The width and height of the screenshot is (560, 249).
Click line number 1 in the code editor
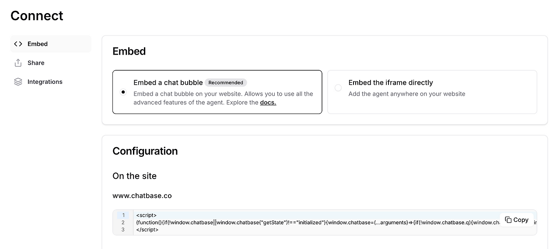pyautogui.click(x=123, y=215)
